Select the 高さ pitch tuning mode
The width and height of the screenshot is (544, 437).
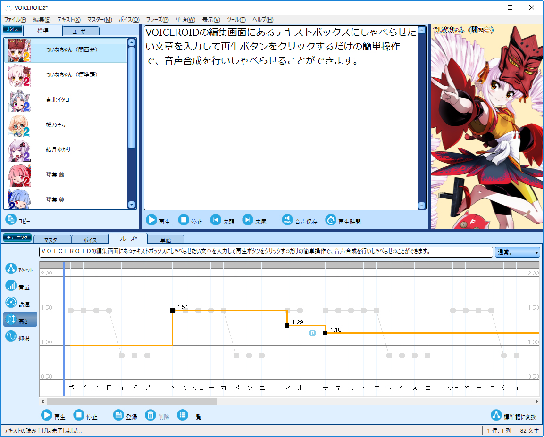20,319
